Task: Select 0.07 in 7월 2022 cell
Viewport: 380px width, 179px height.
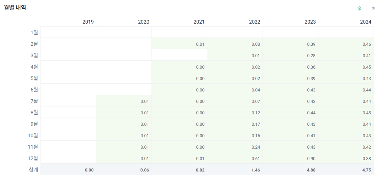Action: tap(256, 101)
